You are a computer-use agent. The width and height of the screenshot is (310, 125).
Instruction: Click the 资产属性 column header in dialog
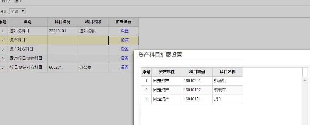(167, 72)
